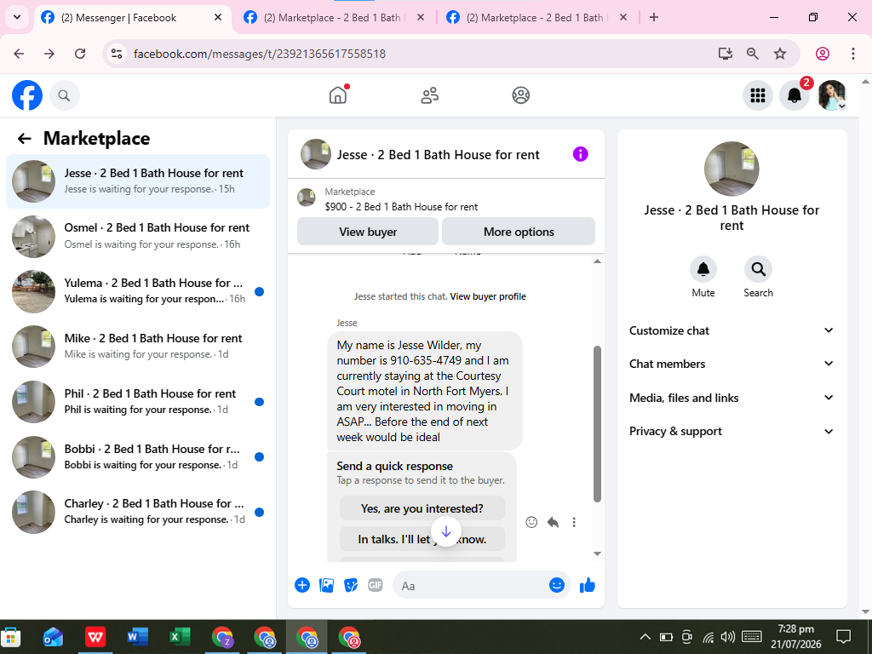This screenshot has width=872, height=654.
Task: Go to the Facebook Home icon
Action: coord(338,95)
